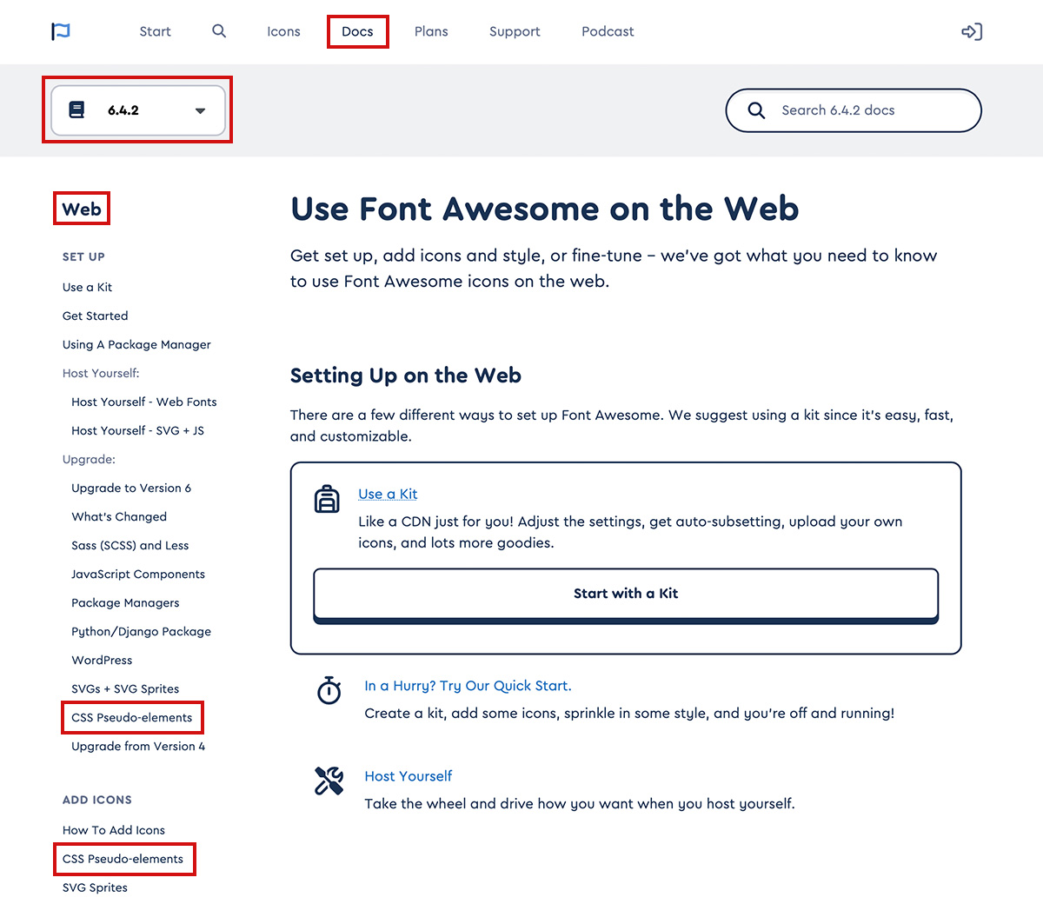1043x904 pixels.
Task: Click the SET UP section heading
Action: 83,256
